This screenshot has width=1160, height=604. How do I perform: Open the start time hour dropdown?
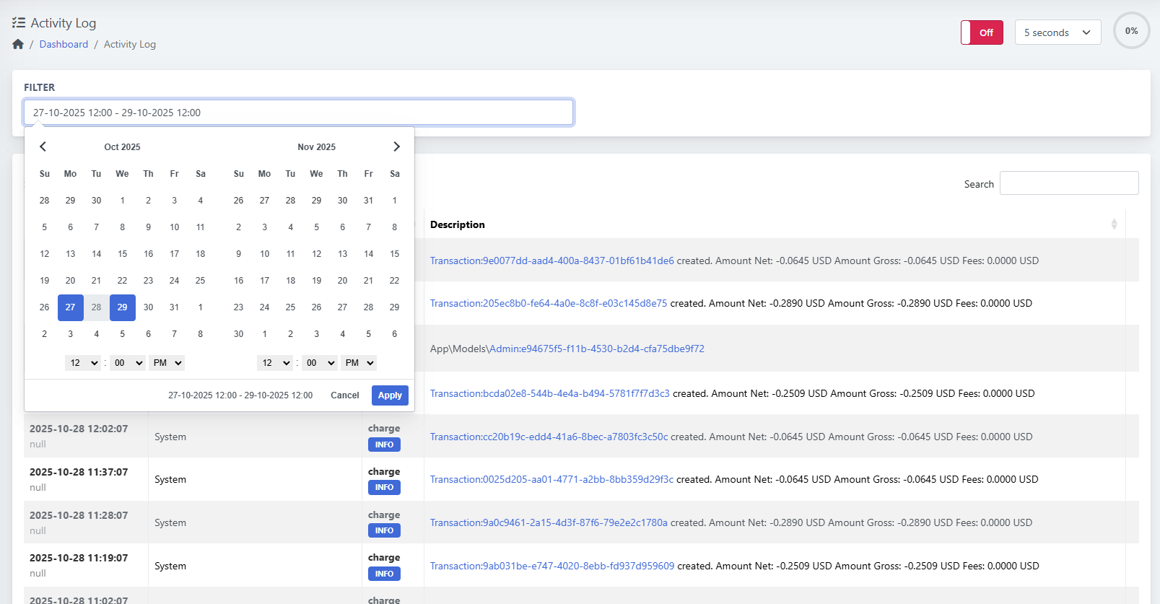click(x=84, y=363)
